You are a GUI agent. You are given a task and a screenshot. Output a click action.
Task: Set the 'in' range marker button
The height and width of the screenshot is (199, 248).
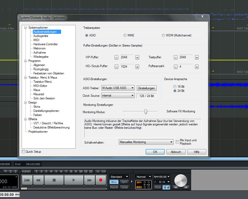click(x=98, y=171)
